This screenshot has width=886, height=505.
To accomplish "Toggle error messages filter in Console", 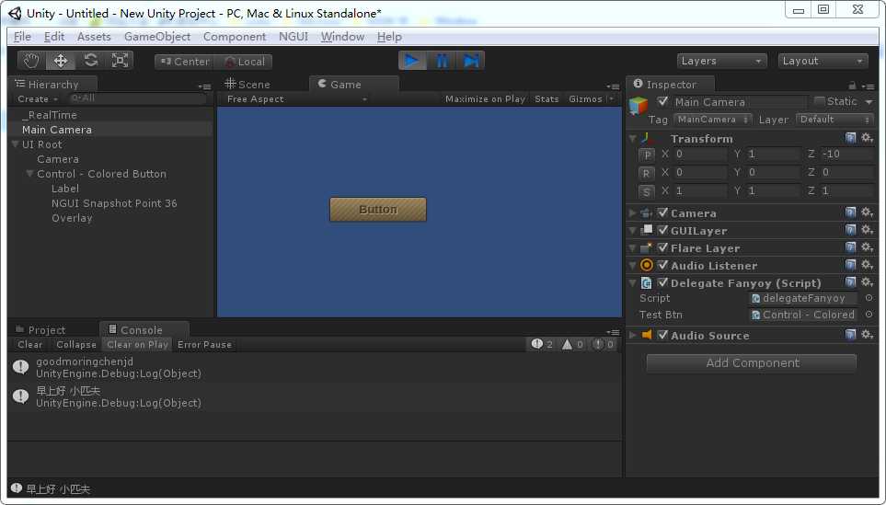I will (603, 344).
